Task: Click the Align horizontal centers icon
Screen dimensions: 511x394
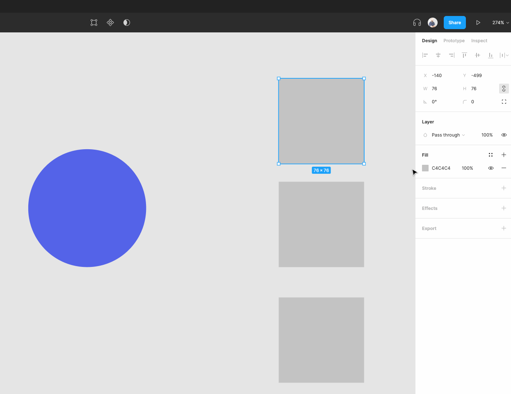Action: (438, 55)
